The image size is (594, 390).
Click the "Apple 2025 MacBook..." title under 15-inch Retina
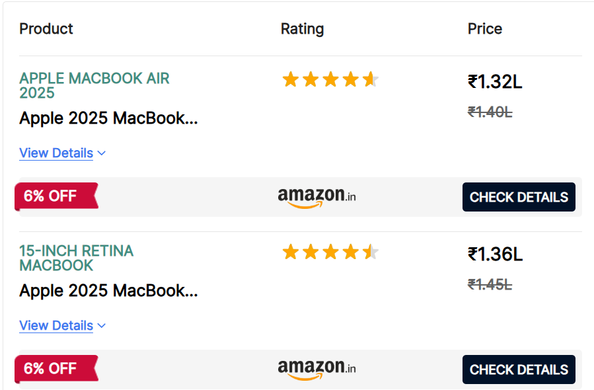pos(108,291)
